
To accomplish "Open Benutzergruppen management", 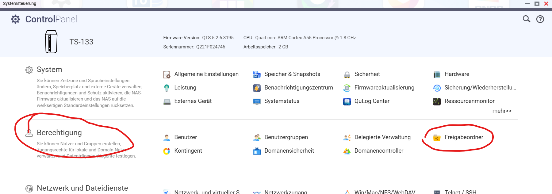I will [x=286, y=137].
